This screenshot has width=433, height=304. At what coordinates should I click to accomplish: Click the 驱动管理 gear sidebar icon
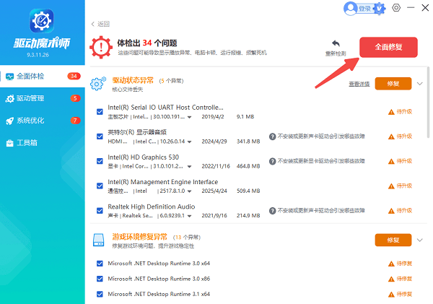coord(9,99)
